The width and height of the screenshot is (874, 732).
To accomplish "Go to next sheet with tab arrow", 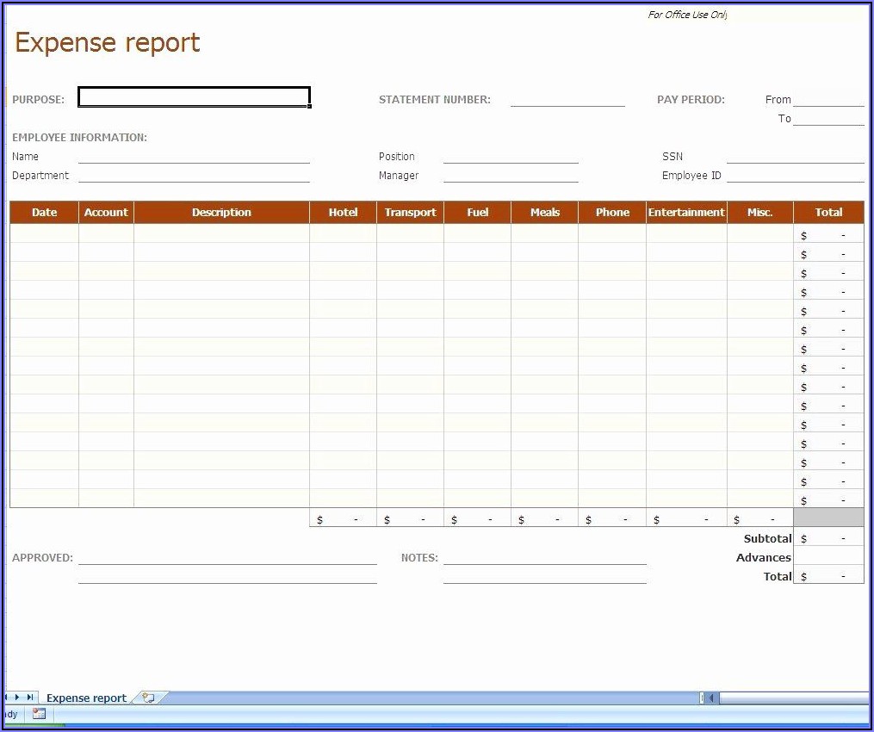I will pos(17,698).
